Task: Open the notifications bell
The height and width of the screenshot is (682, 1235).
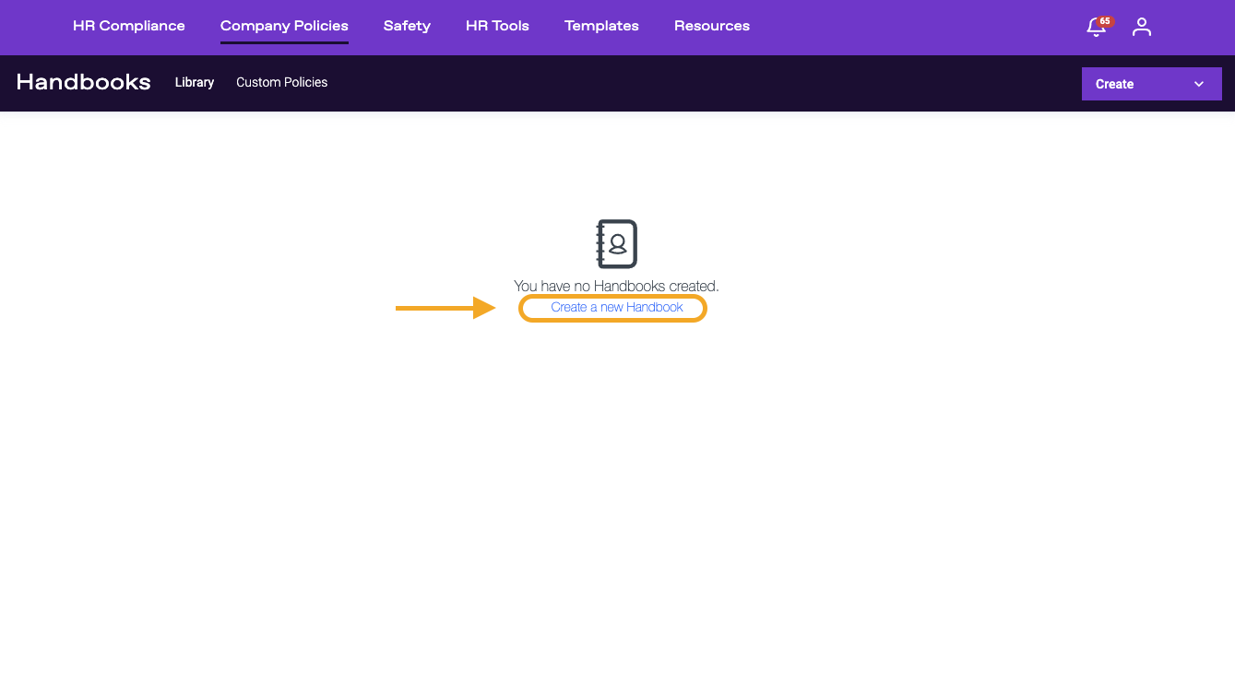Action: click(x=1095, y=28)
